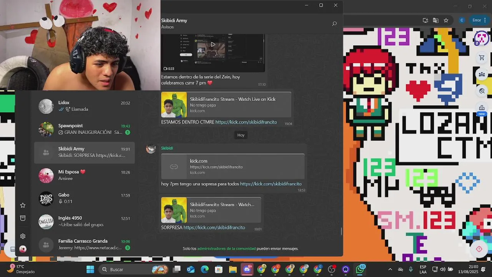Open Microsoft Edge from taskbar

pos(205,269)
